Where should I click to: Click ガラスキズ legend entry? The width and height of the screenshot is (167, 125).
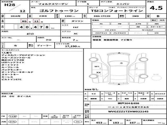(x=160, y=94)
